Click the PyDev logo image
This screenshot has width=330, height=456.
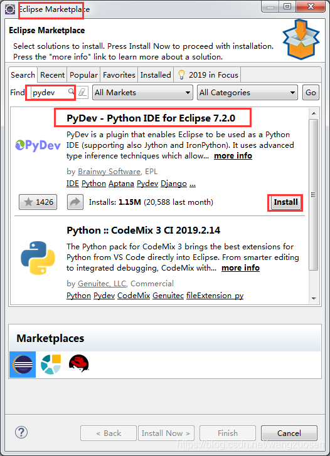tap(38, 145)
